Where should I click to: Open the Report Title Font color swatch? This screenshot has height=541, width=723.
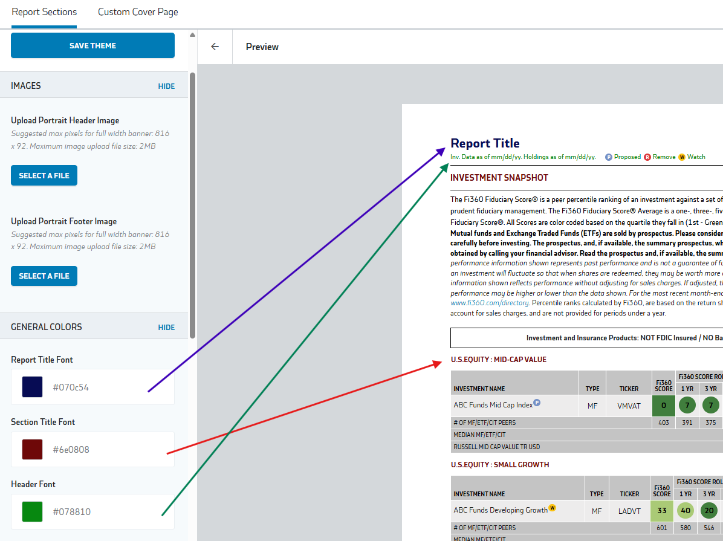[32, 387]
